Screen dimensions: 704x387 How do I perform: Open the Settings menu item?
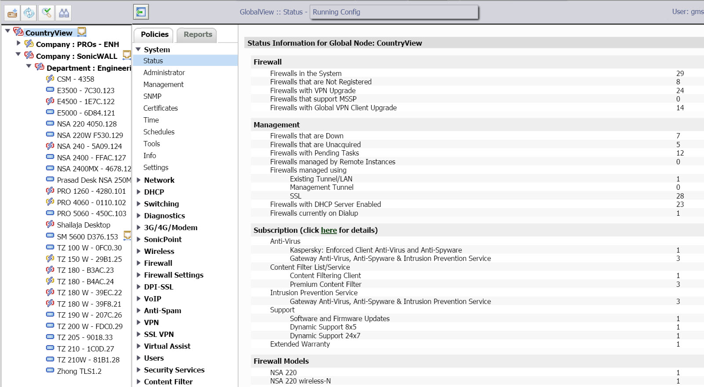tap(156, 167)
